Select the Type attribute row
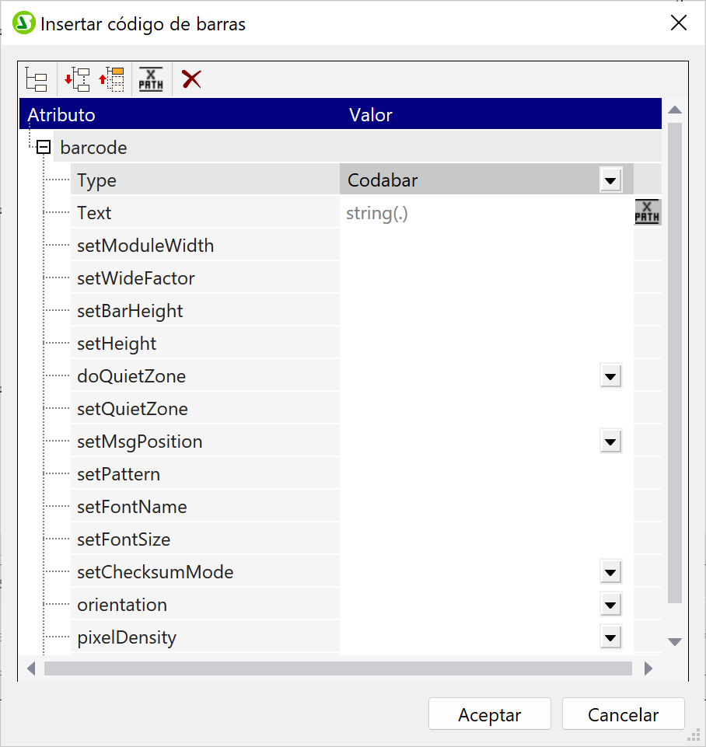This screenshot has height=747, width=706. coord(205,180)
